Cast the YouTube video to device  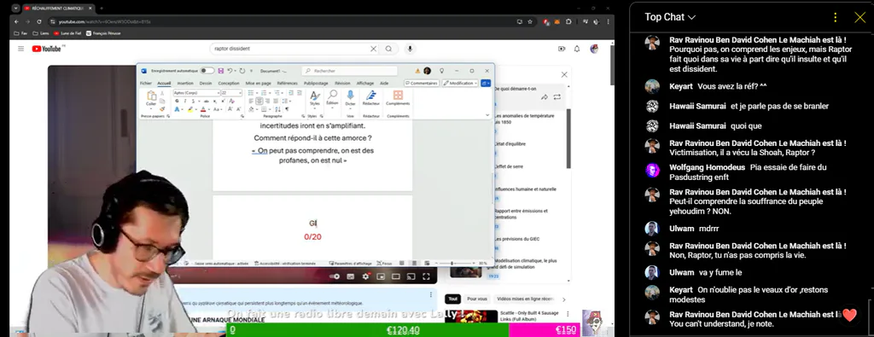pyautogui.click(x=411, y=276)
